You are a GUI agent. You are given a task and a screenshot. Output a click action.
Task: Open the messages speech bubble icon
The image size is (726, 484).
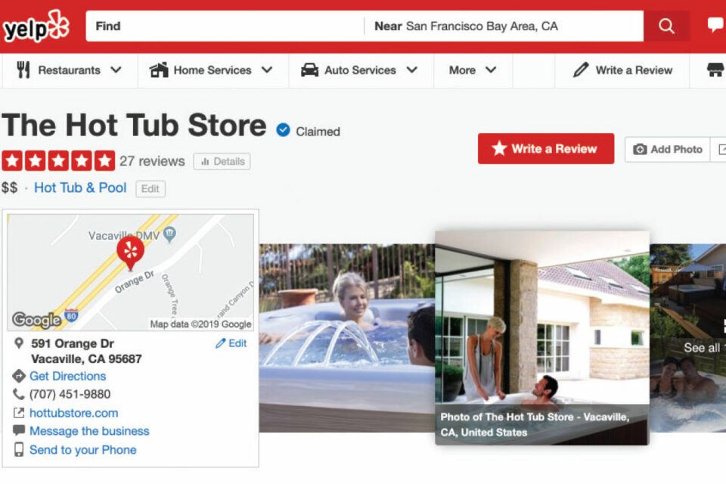point(716,25)
